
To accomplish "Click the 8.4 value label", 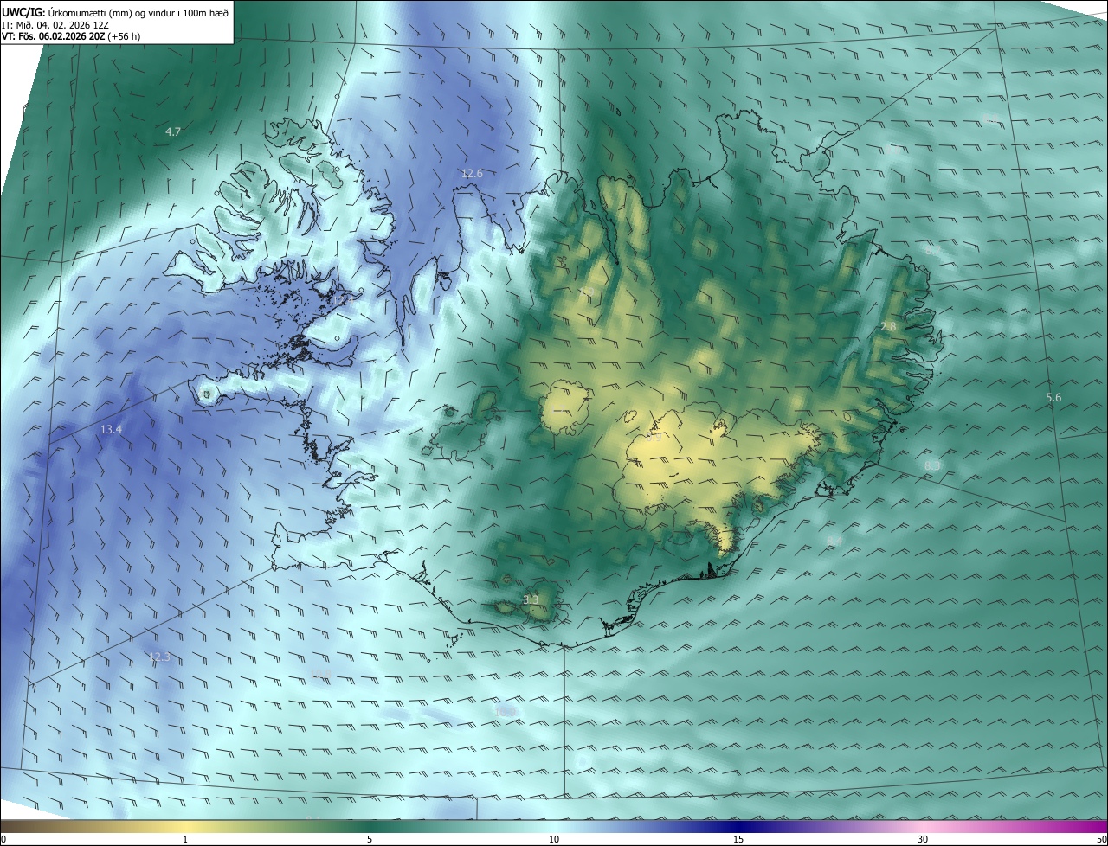I will pyautogui.click(x=834, y=541).
